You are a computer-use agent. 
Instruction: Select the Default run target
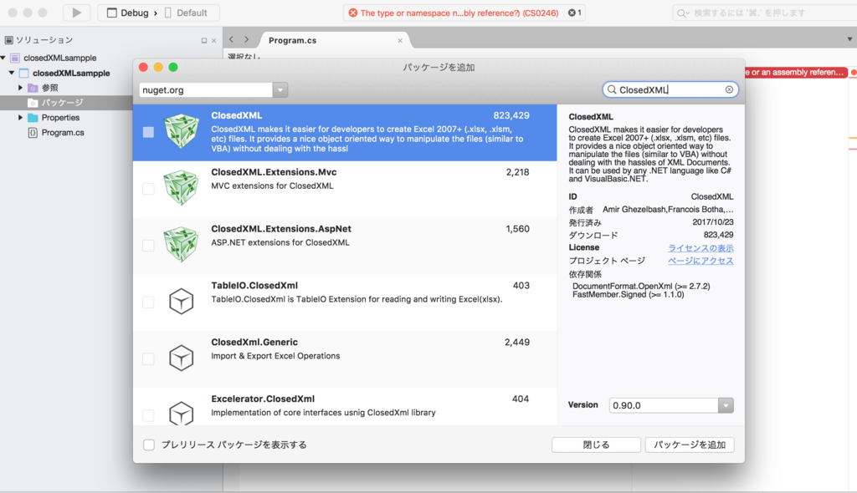pyautogui.click(x=185, y=13)
